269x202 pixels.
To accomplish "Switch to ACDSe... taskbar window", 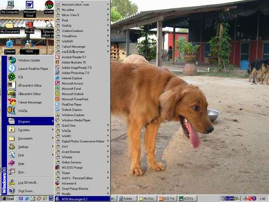I will (188, 199).
